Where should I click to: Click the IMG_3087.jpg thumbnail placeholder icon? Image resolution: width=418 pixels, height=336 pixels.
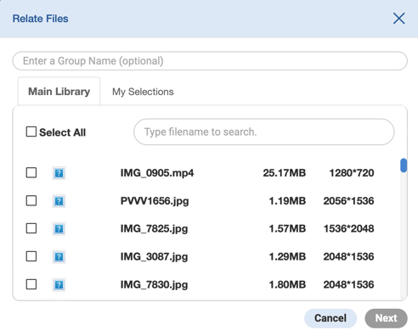[59, 257]
